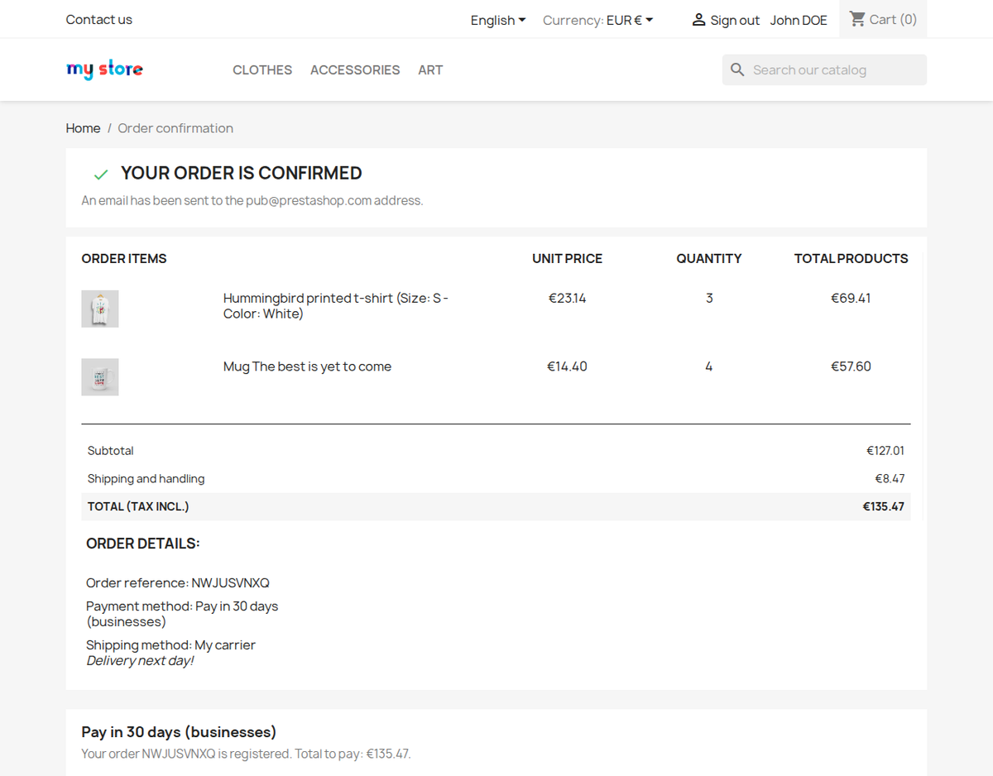
Task: Click the Pay in 30 days (businesses) heading
Action: click(179, 732)
